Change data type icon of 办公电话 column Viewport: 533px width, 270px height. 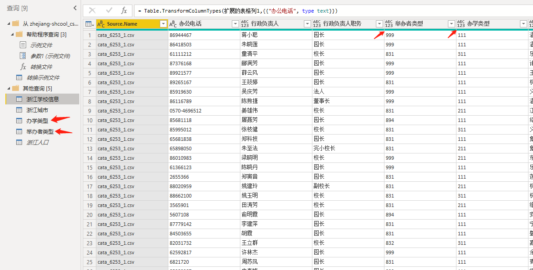tap(173, 24)
